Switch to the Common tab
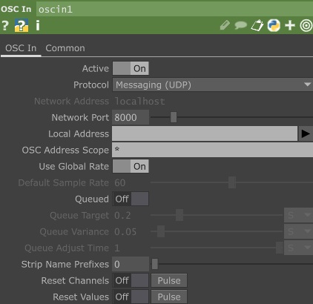 pos(65,48)
